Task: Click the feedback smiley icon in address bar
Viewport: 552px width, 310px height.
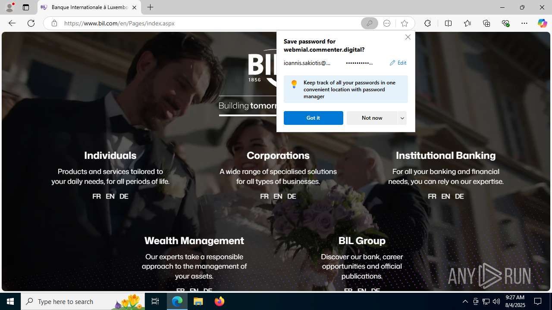Action: point(387,23)
